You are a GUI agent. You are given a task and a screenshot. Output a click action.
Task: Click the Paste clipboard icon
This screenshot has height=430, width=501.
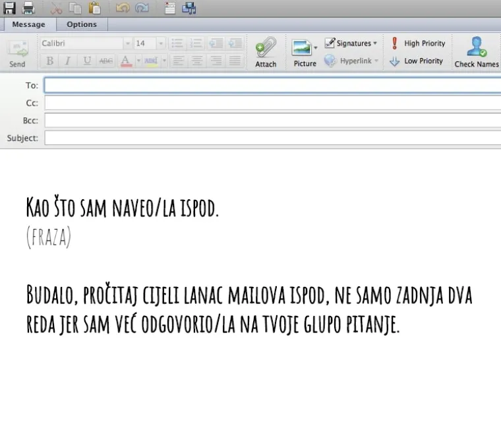click(x=95, y=8)
